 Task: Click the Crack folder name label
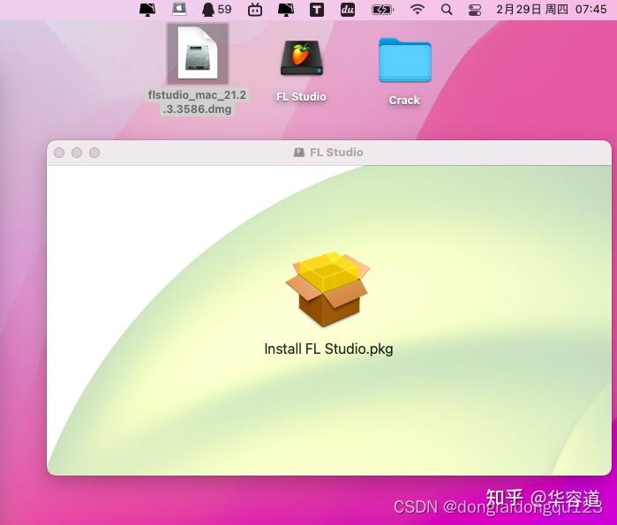coord(404,101)
